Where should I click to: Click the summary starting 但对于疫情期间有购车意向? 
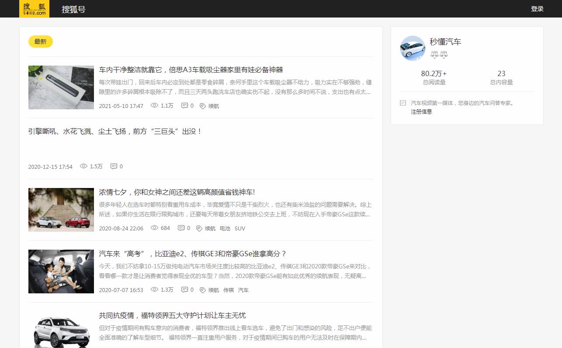pyautogui.click(x=236, y=333)
